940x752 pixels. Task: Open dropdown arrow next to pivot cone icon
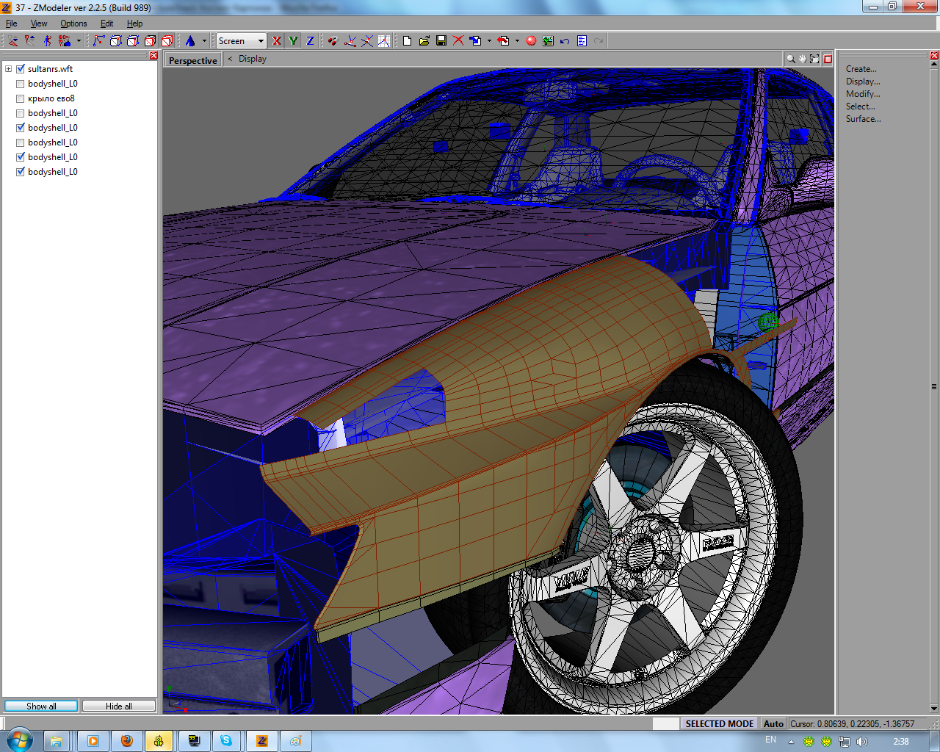coord(204,41)
